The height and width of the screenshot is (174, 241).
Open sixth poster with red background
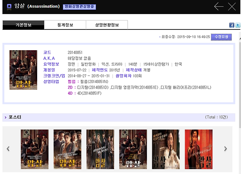[x=199, y=149]
